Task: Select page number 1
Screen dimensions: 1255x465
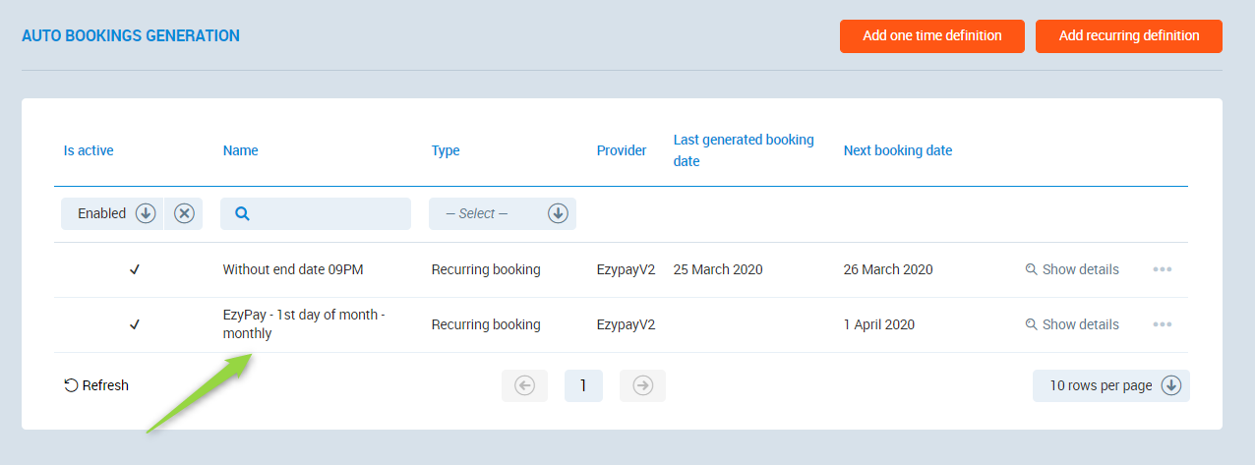Action: [x=583, y=386]
